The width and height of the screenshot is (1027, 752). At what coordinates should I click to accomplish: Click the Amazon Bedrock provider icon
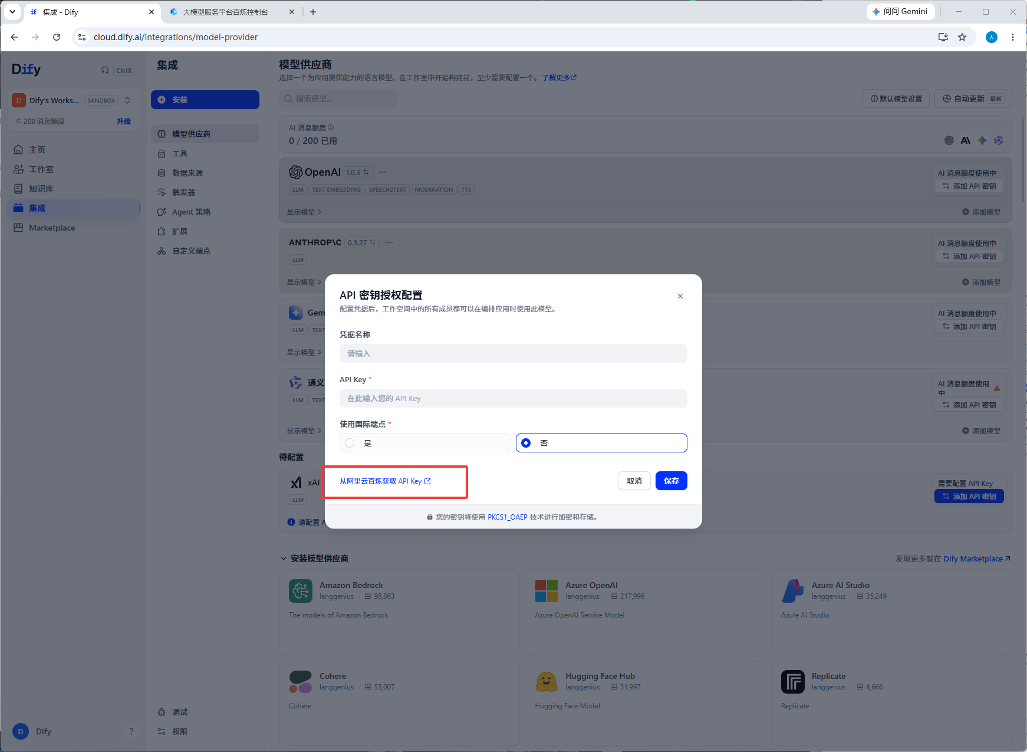301,591
